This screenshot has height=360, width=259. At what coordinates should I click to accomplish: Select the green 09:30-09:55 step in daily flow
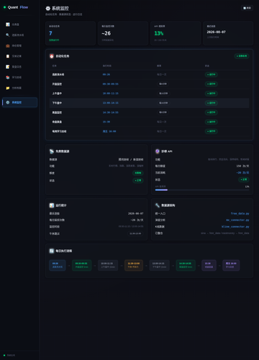click(81, 265)
